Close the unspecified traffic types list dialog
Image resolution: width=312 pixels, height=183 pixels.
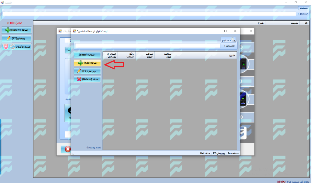click(235, 31)
